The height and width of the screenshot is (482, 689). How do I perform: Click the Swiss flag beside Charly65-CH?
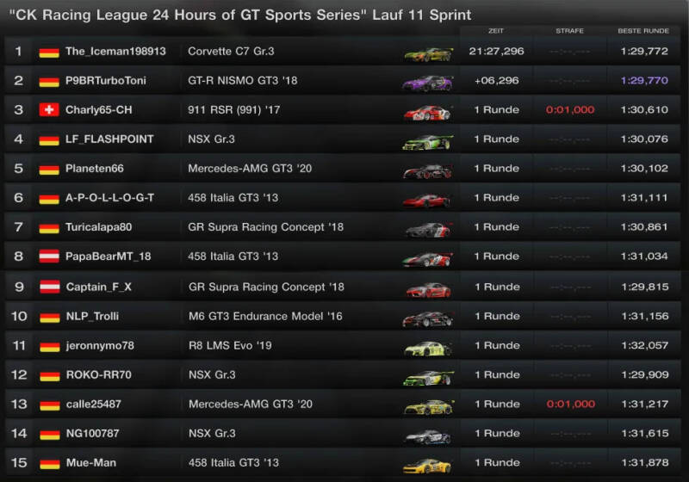pyautogui.click(x=49, y=110)
